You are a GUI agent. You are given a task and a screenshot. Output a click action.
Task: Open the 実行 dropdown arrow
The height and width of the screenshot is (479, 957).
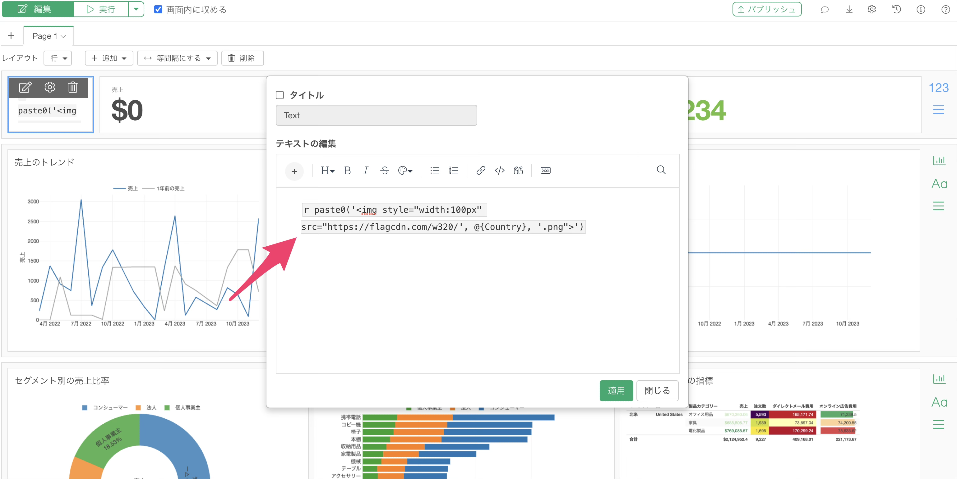click(136, 9)
